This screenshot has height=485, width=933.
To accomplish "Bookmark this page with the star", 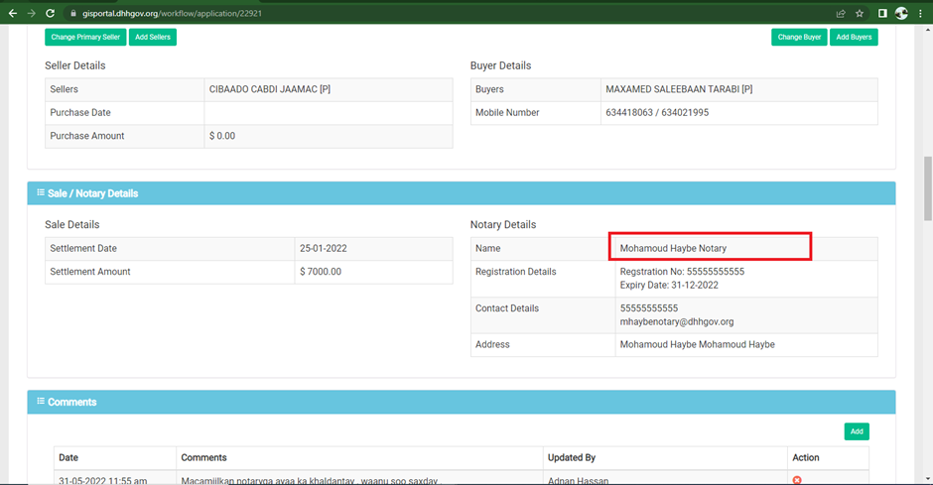I will (860, 13).
